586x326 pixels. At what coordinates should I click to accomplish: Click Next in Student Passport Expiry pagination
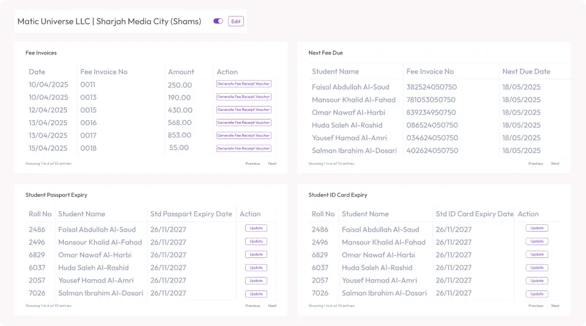tap(272, 306)
